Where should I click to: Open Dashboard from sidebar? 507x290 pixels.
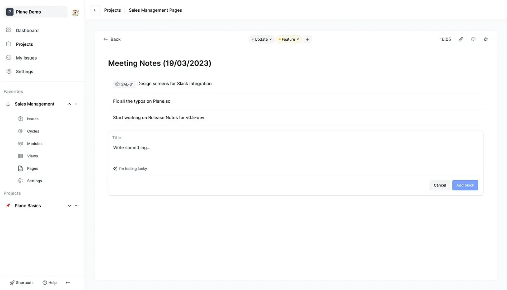point(27,30)
